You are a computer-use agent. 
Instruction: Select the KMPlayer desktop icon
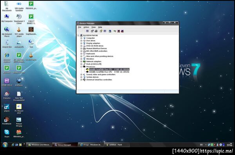19,82
